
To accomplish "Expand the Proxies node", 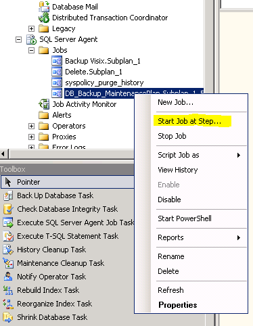I will pos(31,137).
